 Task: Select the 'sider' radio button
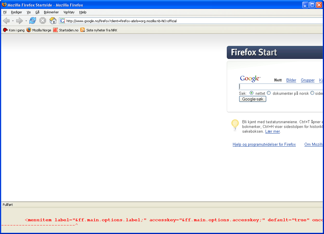(x=312, y=93)
